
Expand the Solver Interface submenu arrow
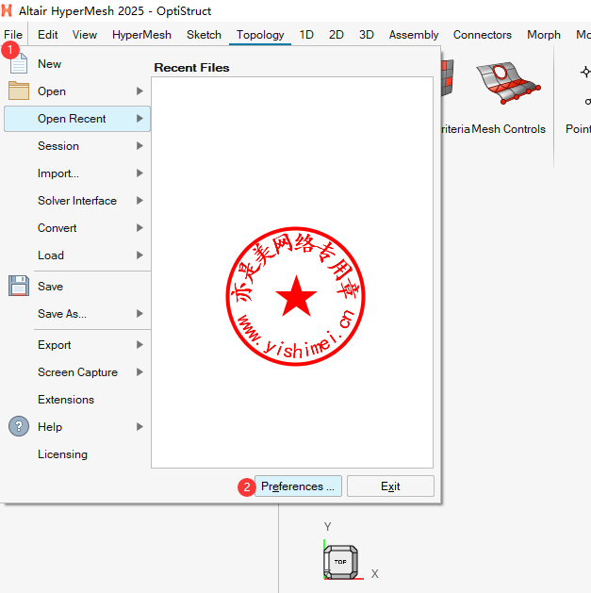tap(140, 201)
